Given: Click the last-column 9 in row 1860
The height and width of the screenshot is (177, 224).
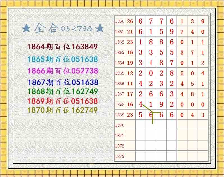Looking at the screenshot, I should pyautogui.click(x=203, y=21).
